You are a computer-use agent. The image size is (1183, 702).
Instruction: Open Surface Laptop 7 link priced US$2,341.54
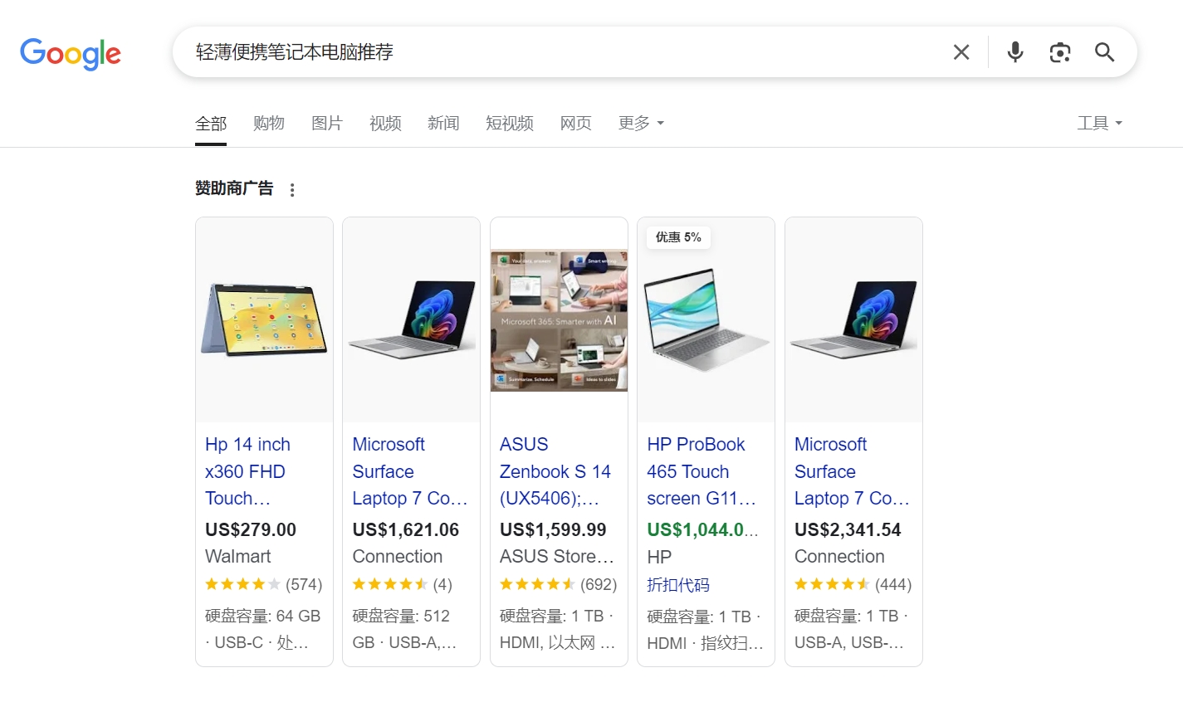tap(852, 471)
